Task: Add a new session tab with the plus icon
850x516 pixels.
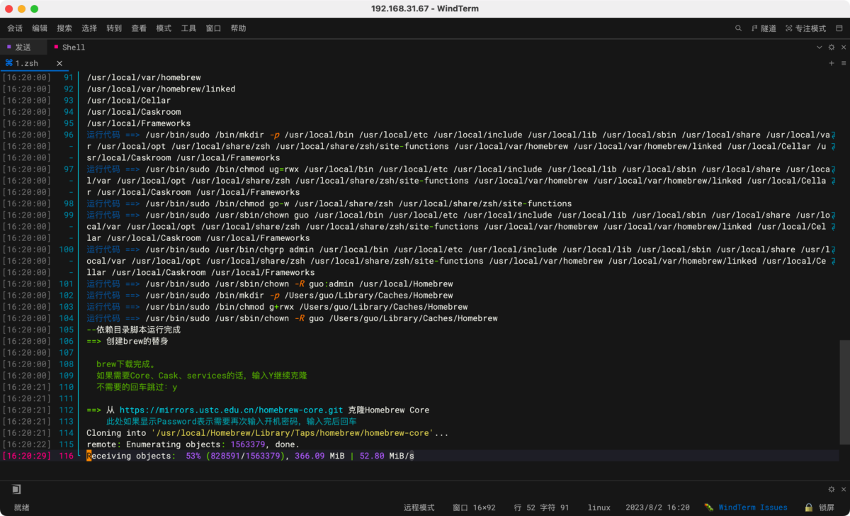Action: [832, 63]
